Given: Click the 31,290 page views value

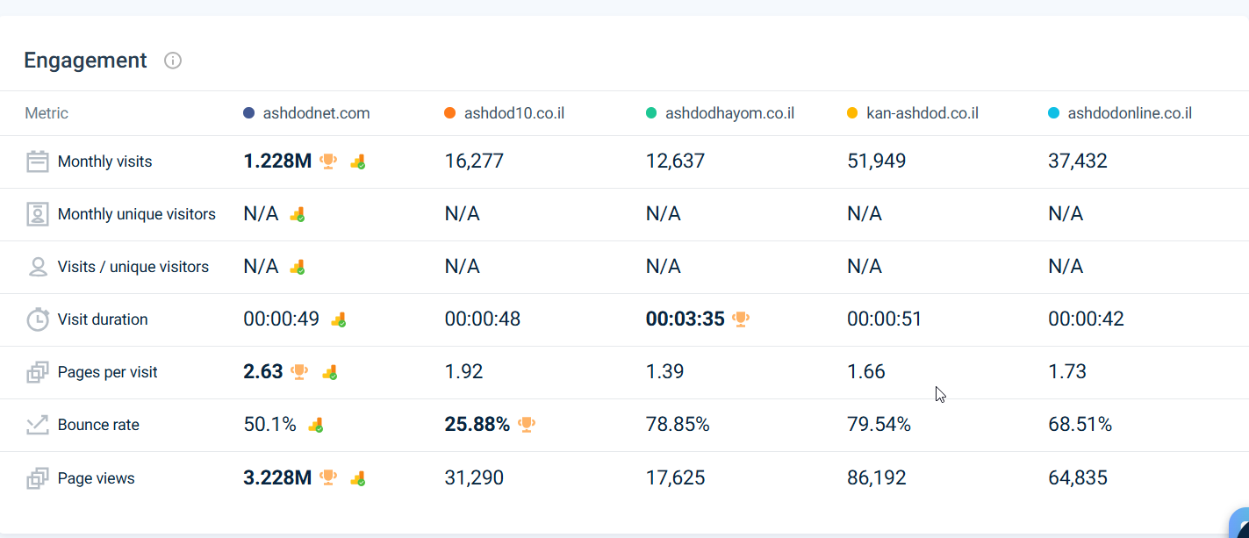Looking at the screenshot, I should pos(474,478).
